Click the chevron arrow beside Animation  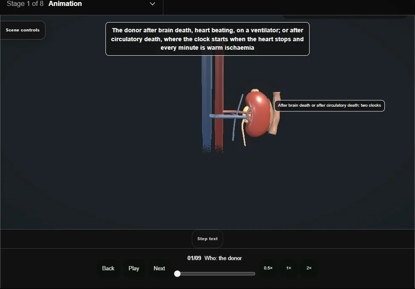coord(153,4)
